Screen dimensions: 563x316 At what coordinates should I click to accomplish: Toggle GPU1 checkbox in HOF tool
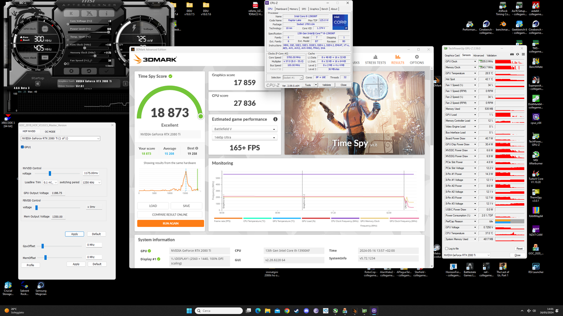click(22, 147)
